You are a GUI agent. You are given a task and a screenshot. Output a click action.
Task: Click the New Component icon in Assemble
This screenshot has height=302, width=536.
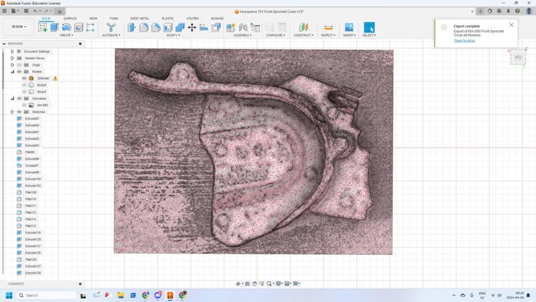tap(230, 28)
